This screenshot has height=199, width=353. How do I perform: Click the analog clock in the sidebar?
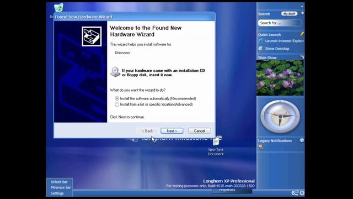click(x=280, y=117)
